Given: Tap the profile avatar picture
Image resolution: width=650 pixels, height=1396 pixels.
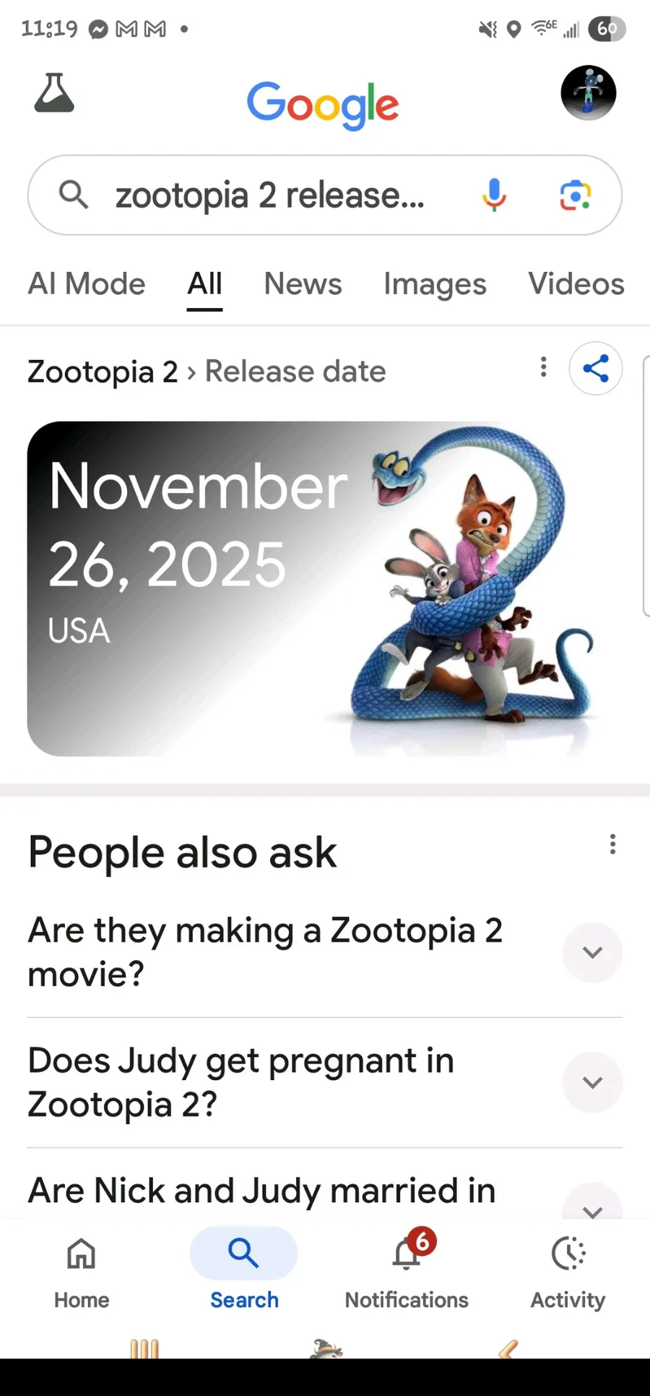Looking at the screenshot, I should [589, 93].
